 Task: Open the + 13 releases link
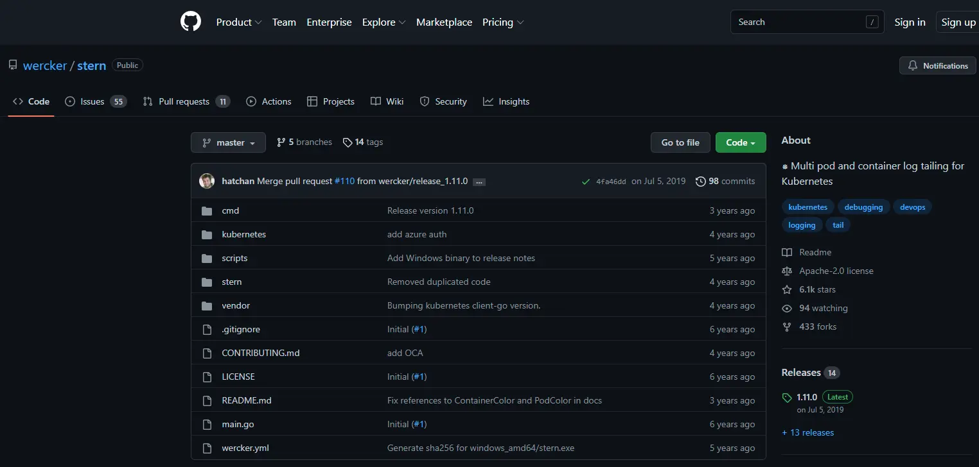click(807, 432)
